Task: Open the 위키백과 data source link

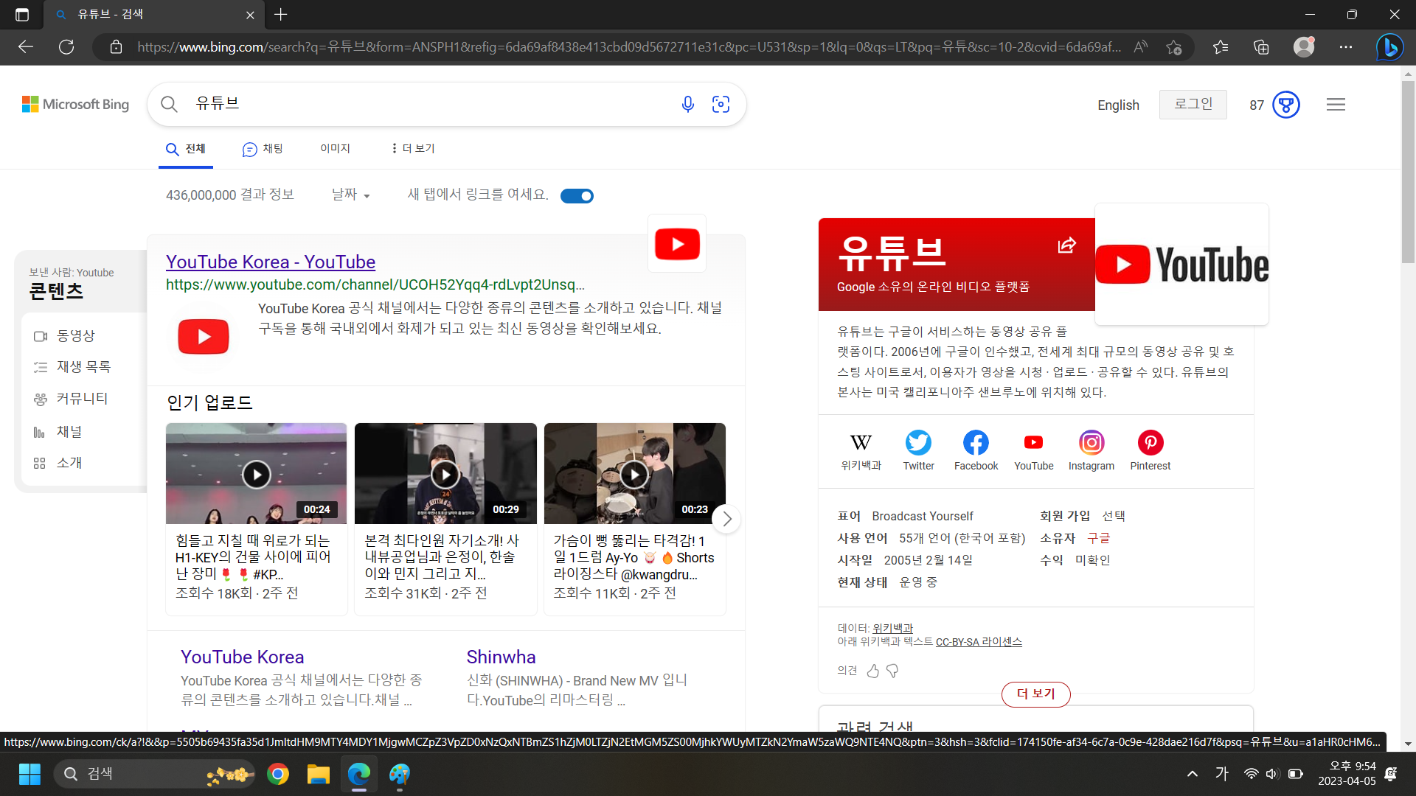Action: point(892,628)
